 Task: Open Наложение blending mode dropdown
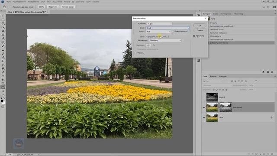(165, 40)
